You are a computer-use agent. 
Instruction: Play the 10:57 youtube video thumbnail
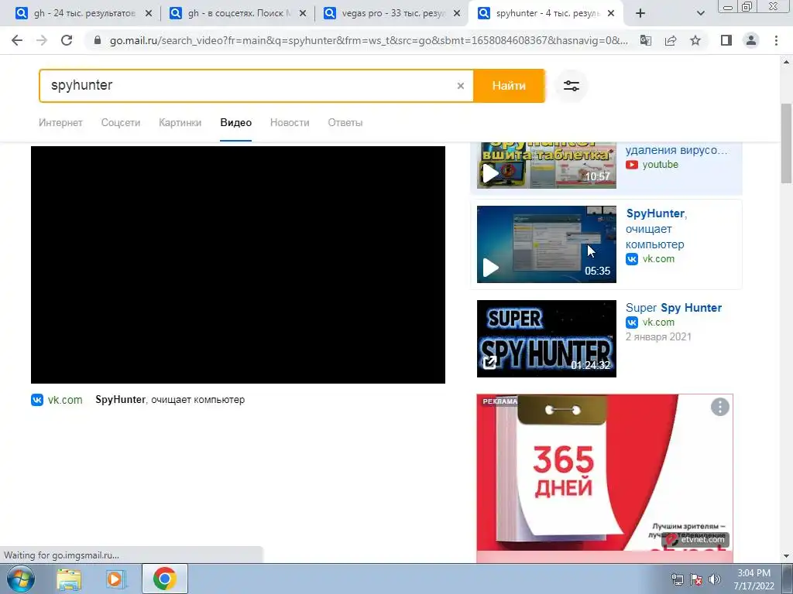(x=546, y=166)
